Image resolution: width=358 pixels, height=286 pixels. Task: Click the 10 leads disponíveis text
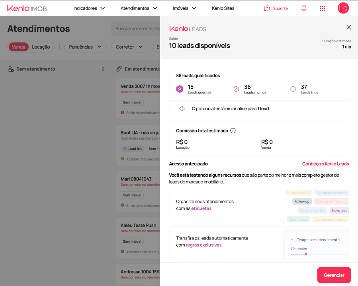(x=200, y=46)
